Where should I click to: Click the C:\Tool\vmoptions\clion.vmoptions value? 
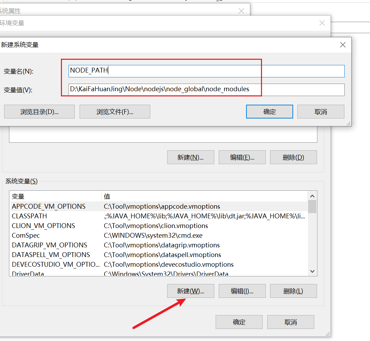click(x=156, y=226)
